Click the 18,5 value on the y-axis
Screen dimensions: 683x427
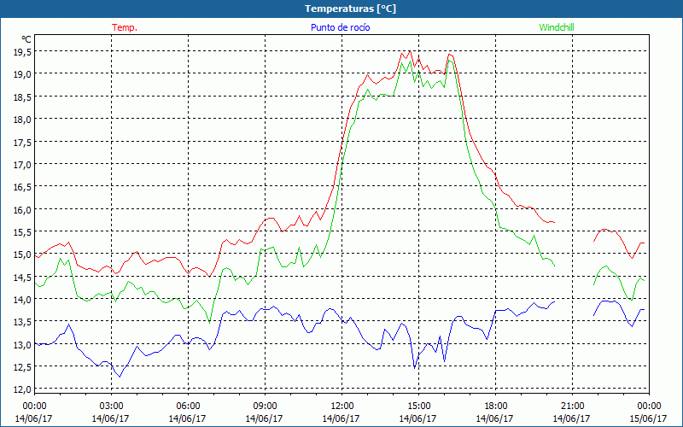point(23,97)
